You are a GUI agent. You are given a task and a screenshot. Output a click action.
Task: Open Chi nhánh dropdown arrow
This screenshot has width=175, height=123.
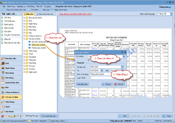point(124,57)
